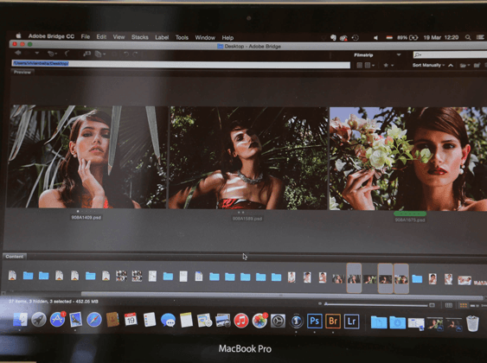
Task: Click the Return to Photoshop boomerang icon
Action: [x=67, y=54]
